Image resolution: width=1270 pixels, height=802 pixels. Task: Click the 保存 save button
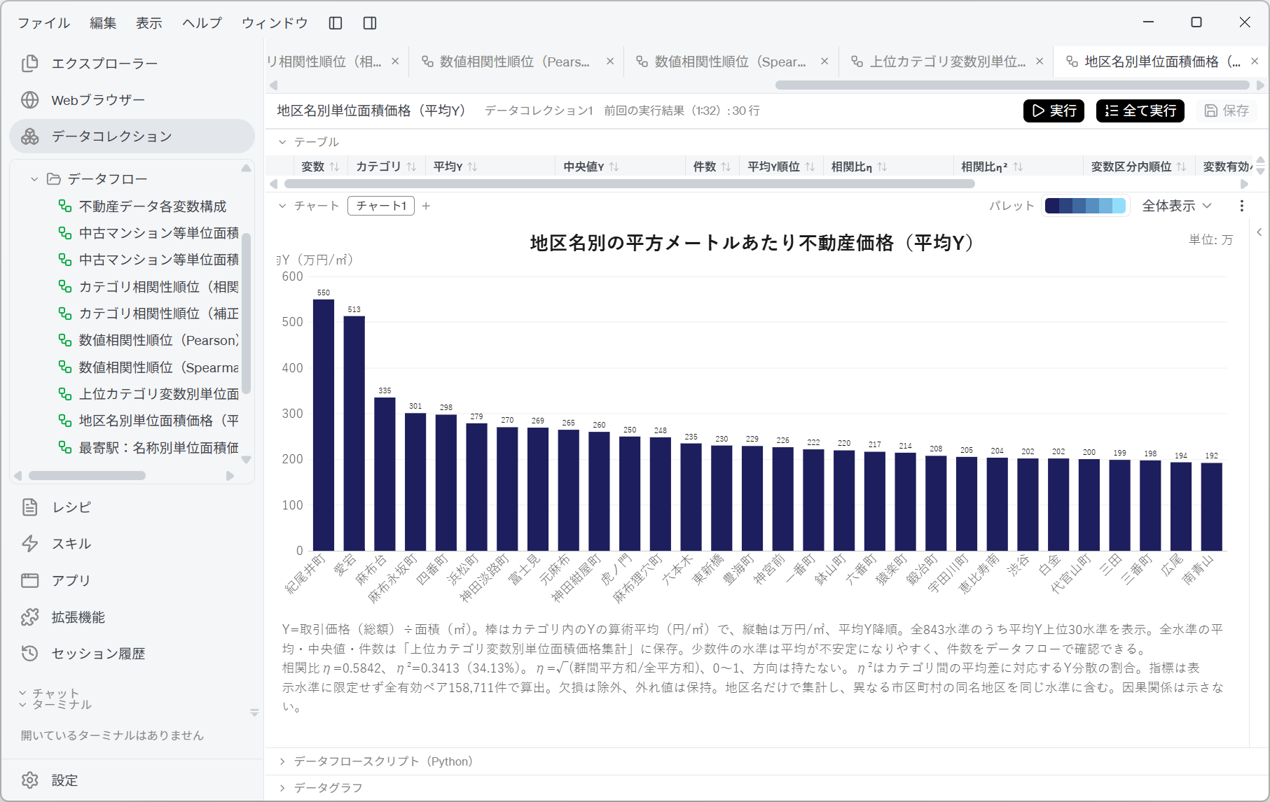[x=1227, y=111]
